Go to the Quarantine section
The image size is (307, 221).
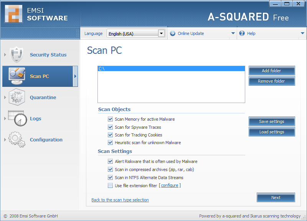click(43, 98)
